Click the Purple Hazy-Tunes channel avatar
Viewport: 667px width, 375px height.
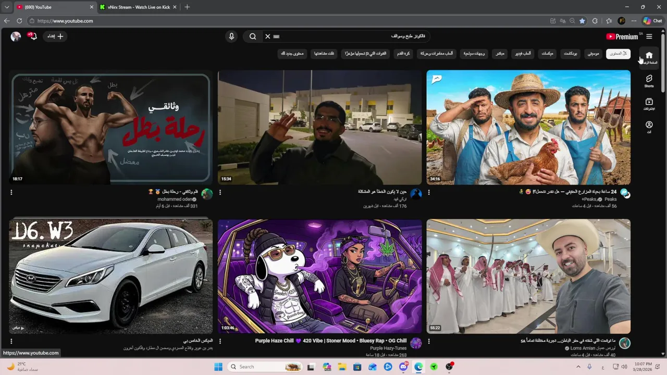pos(416,343)
